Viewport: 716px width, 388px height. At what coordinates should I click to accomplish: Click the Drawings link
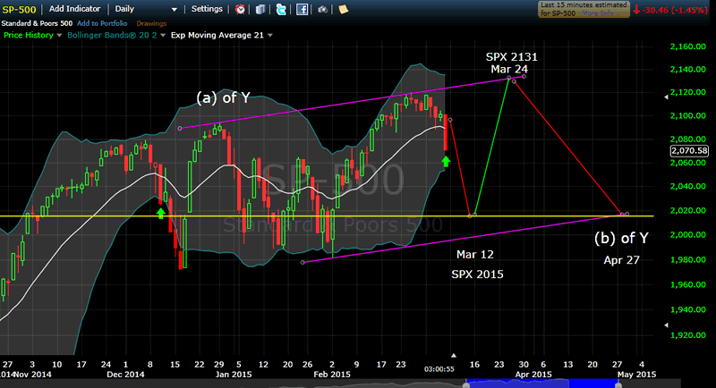(151, 23)
